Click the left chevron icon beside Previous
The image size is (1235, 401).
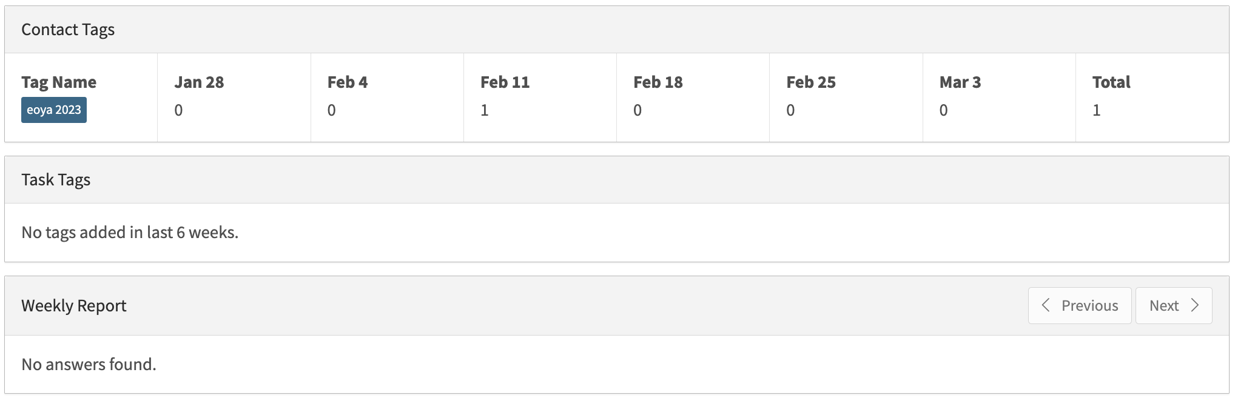(1046, 305)
